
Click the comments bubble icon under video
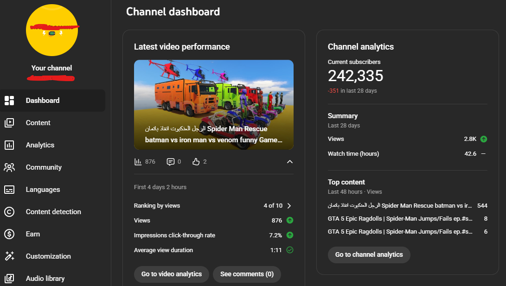[170, 162]
